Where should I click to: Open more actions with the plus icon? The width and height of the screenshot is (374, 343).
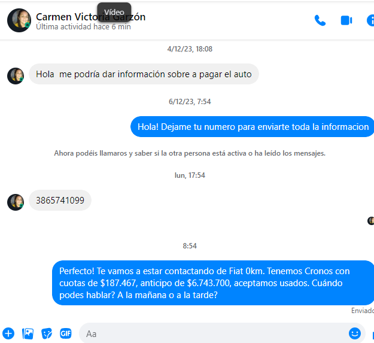[8, 333]
